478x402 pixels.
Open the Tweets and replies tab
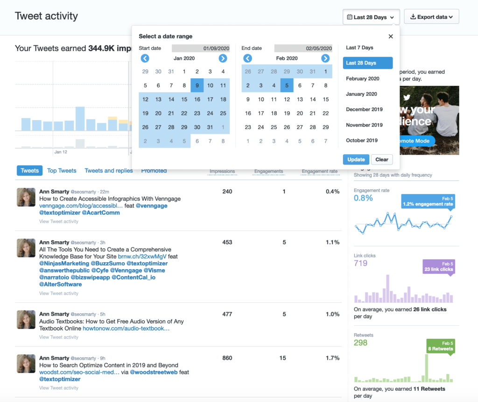[109, 171]
